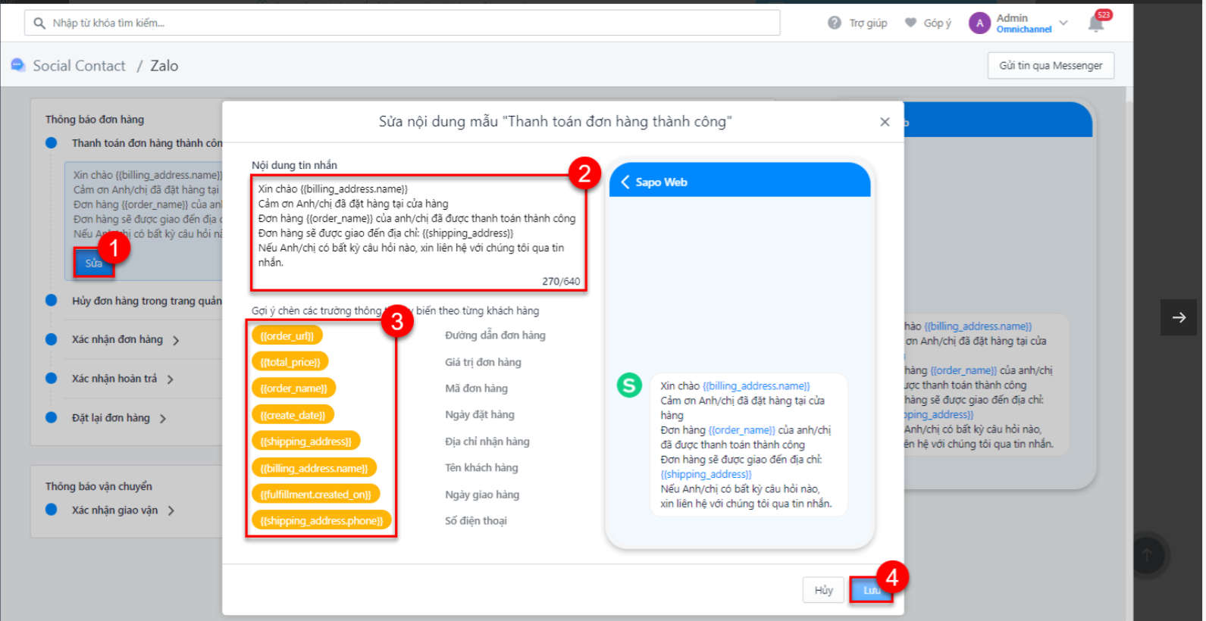The image size is (1206, 621).
Task: Expand the Xác nhận hoàn trả chevron
Action: click(x=171, y=379)
